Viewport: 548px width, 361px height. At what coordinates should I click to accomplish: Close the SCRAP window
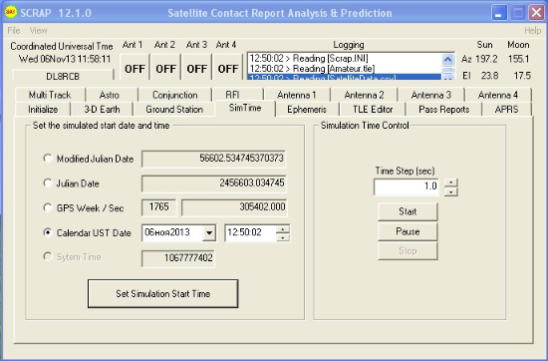tap(536, 13)
